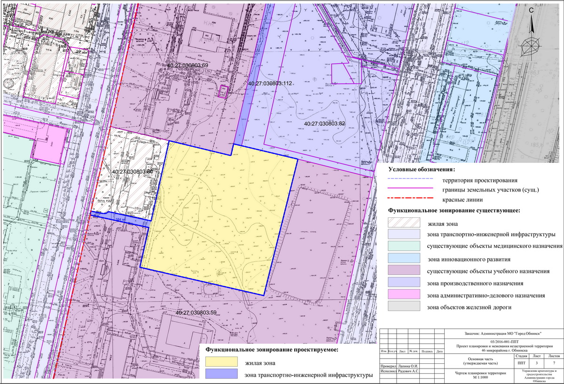Click the administrative-business zone pink swatch

pos(404,295)
